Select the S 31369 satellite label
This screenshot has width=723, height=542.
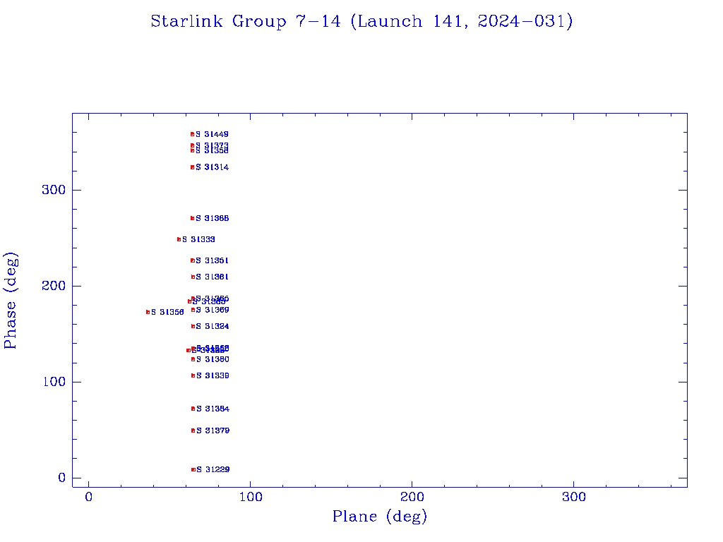pyautogui.click(x=213, y=311)
